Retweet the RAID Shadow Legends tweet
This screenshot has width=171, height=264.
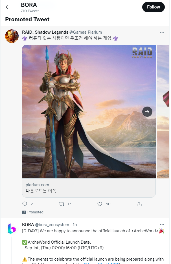pos(62,204)
